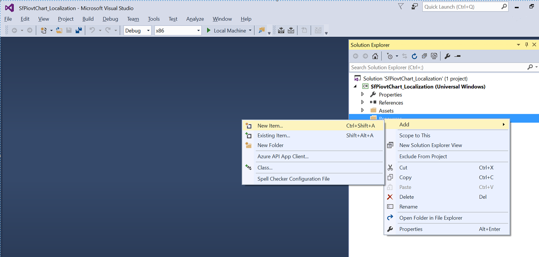Click Properties wrench icon in Solution Explorer toolbar

(x=447, y=56)
